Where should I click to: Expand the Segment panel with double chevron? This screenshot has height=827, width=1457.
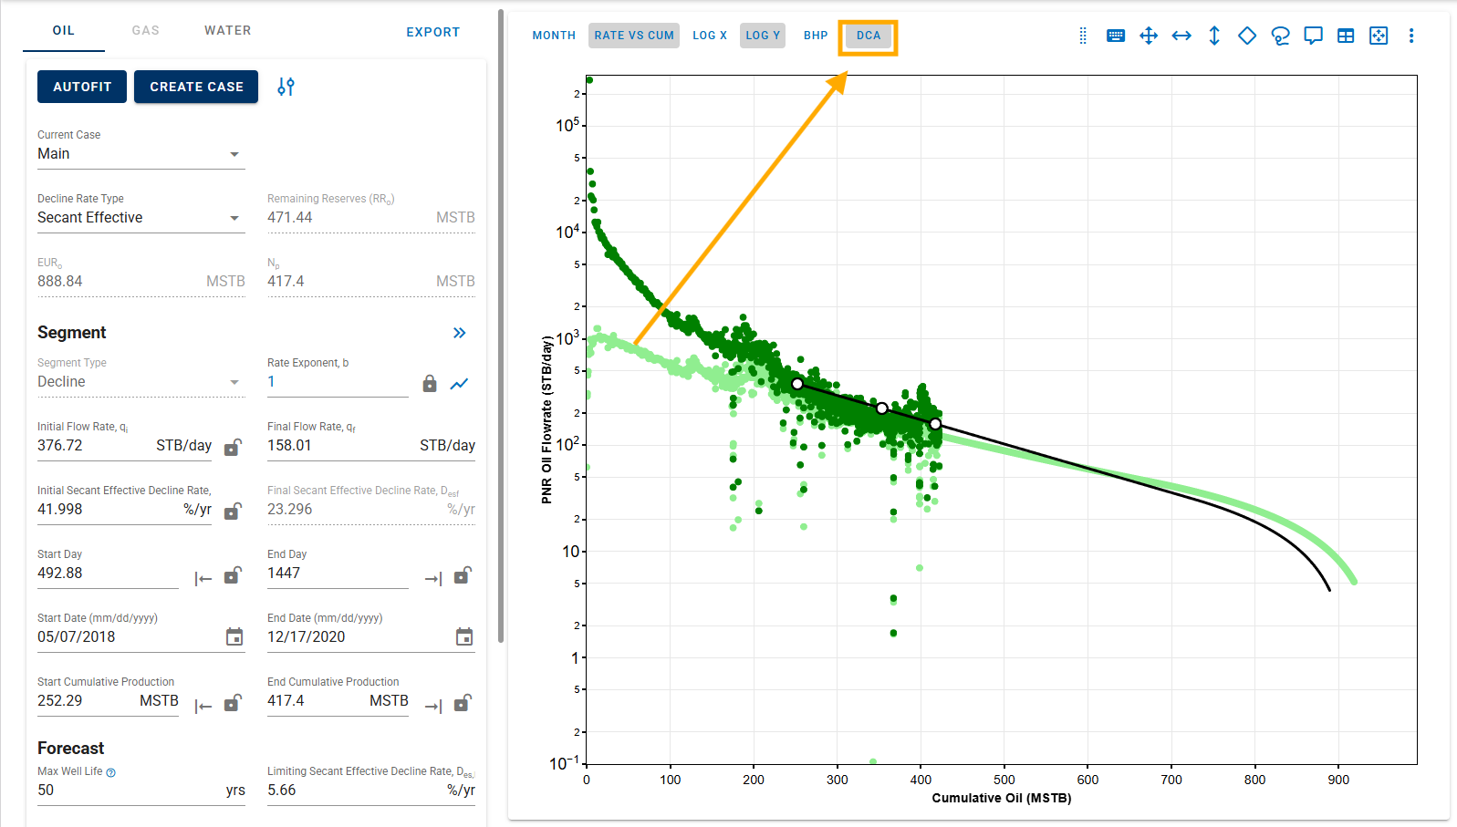click(460, 333)
